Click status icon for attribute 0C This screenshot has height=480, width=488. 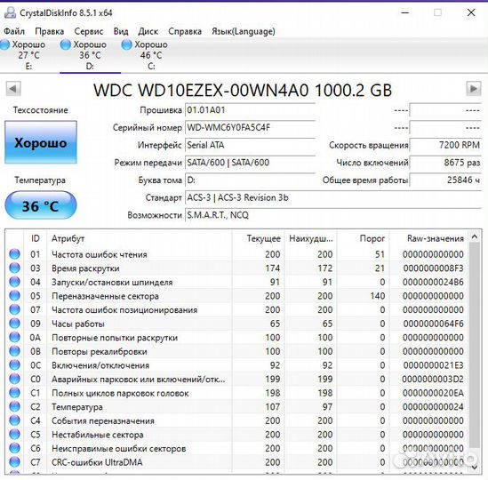tap(14, 364)
